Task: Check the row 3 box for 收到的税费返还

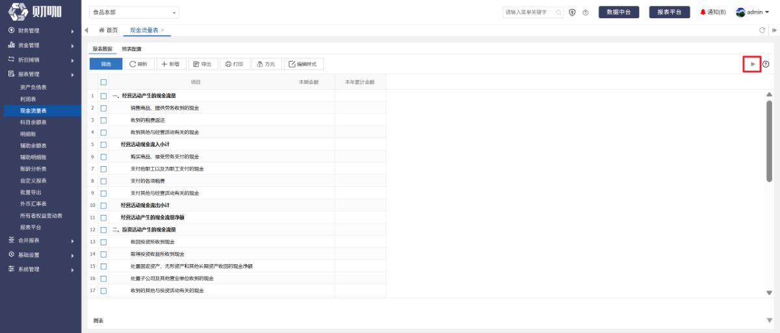Action: pos(103,120)
